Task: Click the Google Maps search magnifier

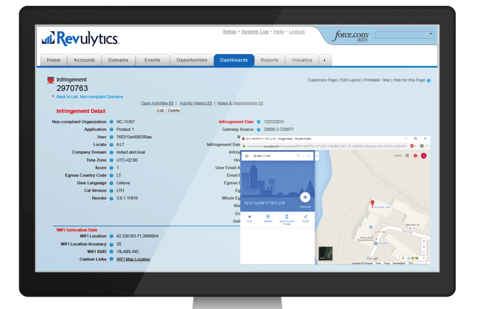Action: [298, 156]
